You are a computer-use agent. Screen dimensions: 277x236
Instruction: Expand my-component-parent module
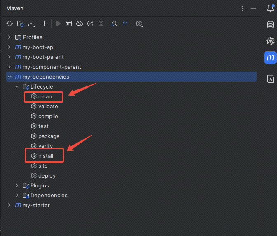[x=9, y=67]
